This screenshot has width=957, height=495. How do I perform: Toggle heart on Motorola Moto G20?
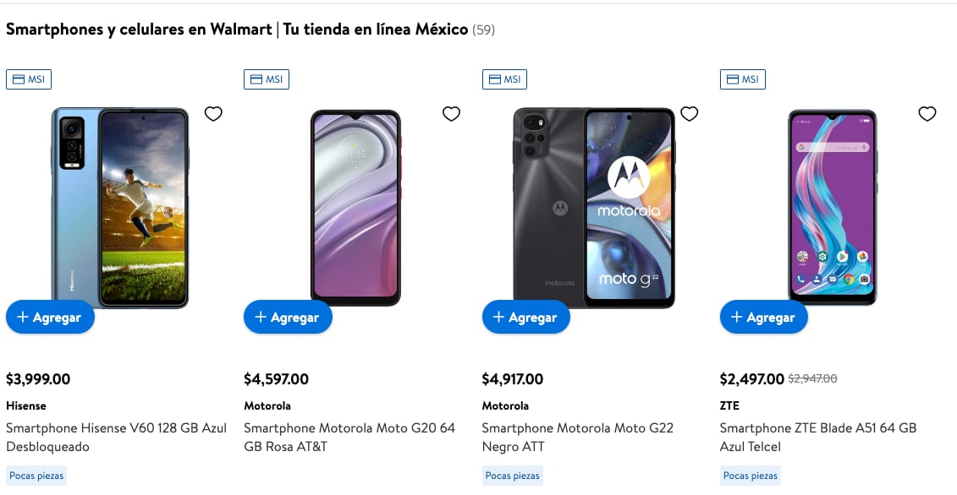(452, 114)
